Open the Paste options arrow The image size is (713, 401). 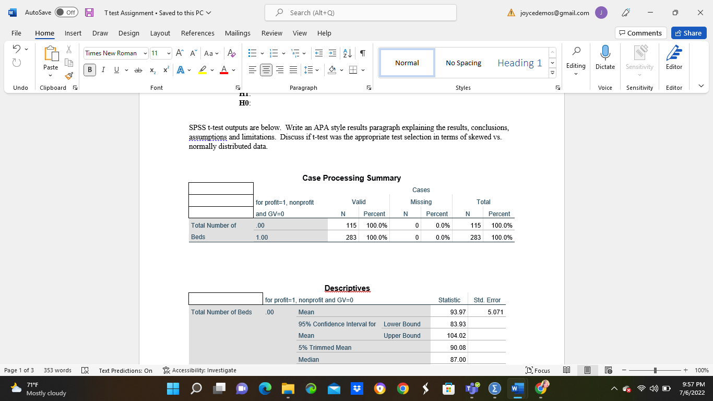(x=51, y=76)
